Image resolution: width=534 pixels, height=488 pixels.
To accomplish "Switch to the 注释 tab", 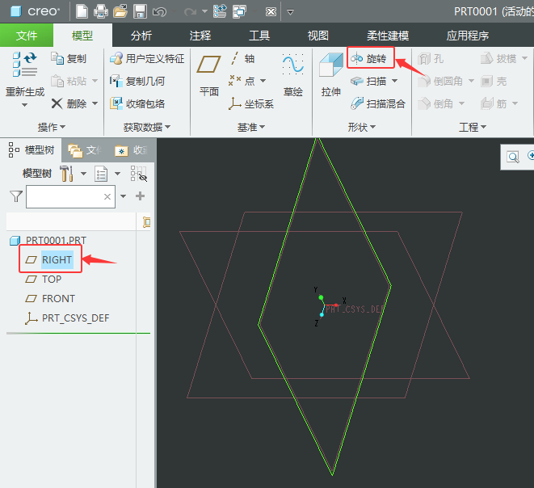I will [200, 36].
